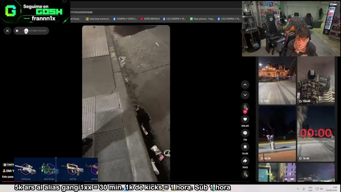Viewport: 341px width, 192px height.
Task: Open the building-at-night thumbnail in bottom row
Action: pos(277,173)
